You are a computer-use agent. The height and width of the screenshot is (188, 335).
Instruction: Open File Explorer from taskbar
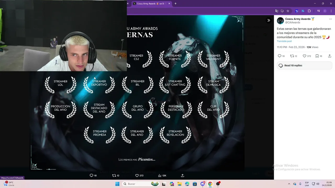click(179, 184)
